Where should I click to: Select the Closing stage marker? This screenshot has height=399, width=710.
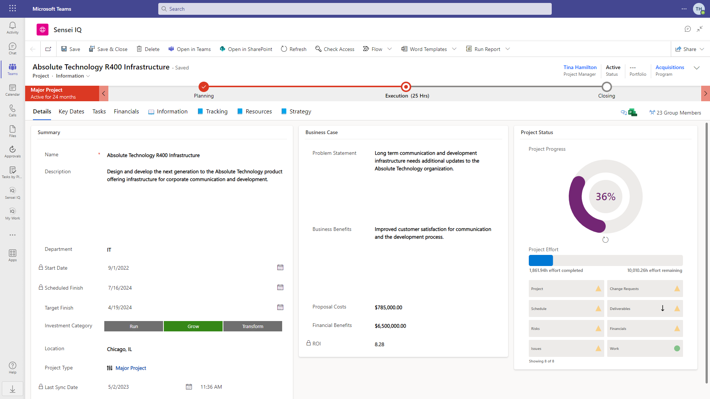pos(606,87)
